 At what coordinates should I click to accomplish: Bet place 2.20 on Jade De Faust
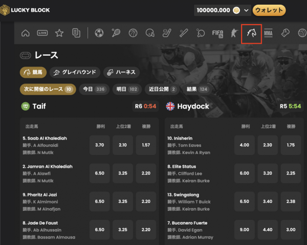(146, 230)
